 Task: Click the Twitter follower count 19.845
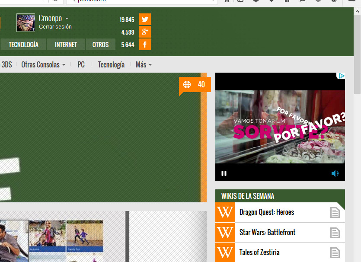(x=127, y=20)
